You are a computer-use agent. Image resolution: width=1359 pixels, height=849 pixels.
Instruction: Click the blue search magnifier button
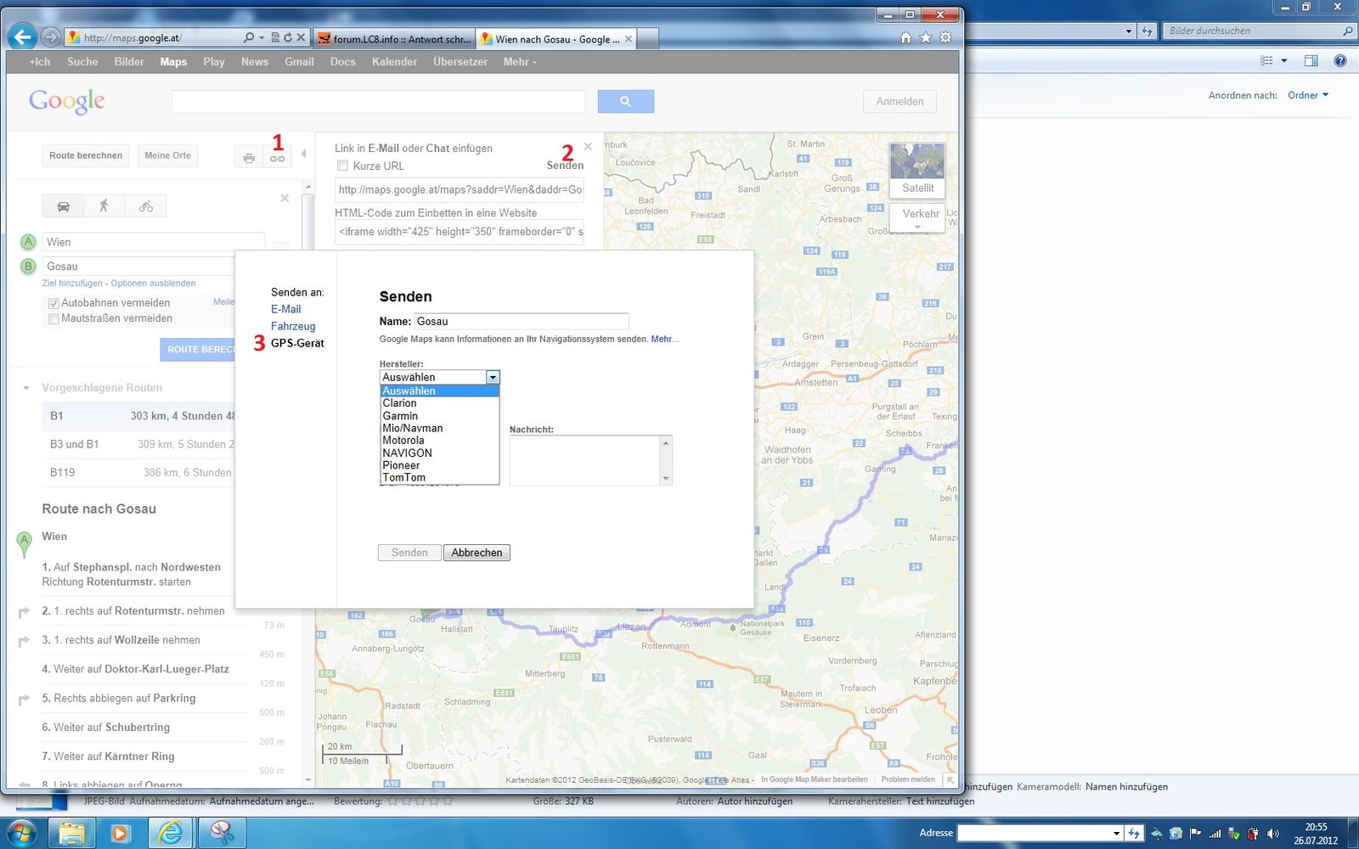click(625, 101)
